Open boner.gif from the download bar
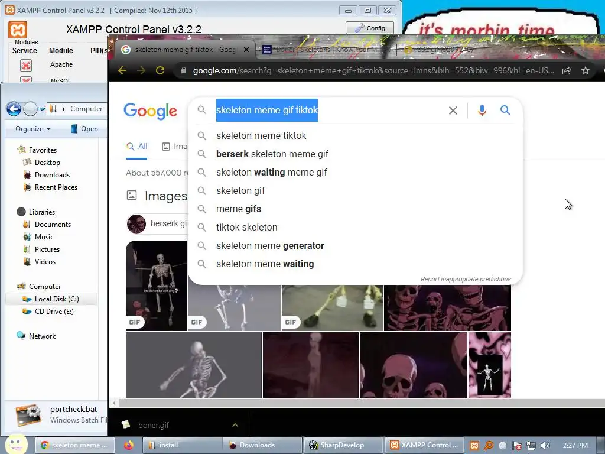Viewport: 605px width, 454px height. point(153,425)
